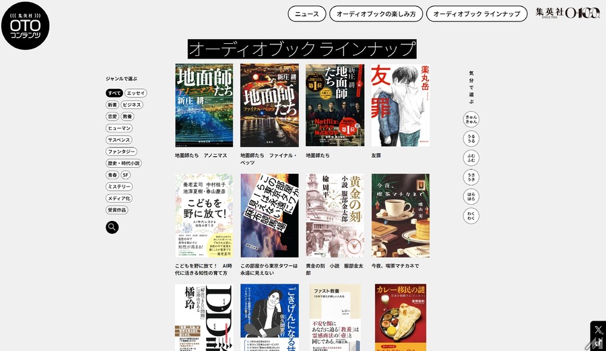The height and width of the screenshot is (351, 606).
Task: Select the ファンタジー genre filter
Action: (121, 152)
